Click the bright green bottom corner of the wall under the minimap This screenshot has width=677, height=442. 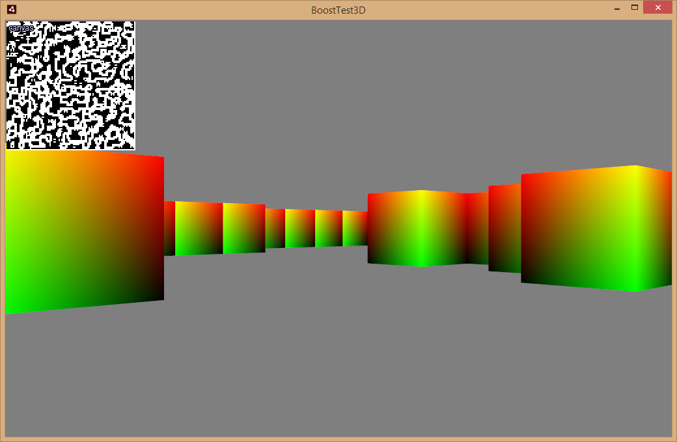(13, 307)
